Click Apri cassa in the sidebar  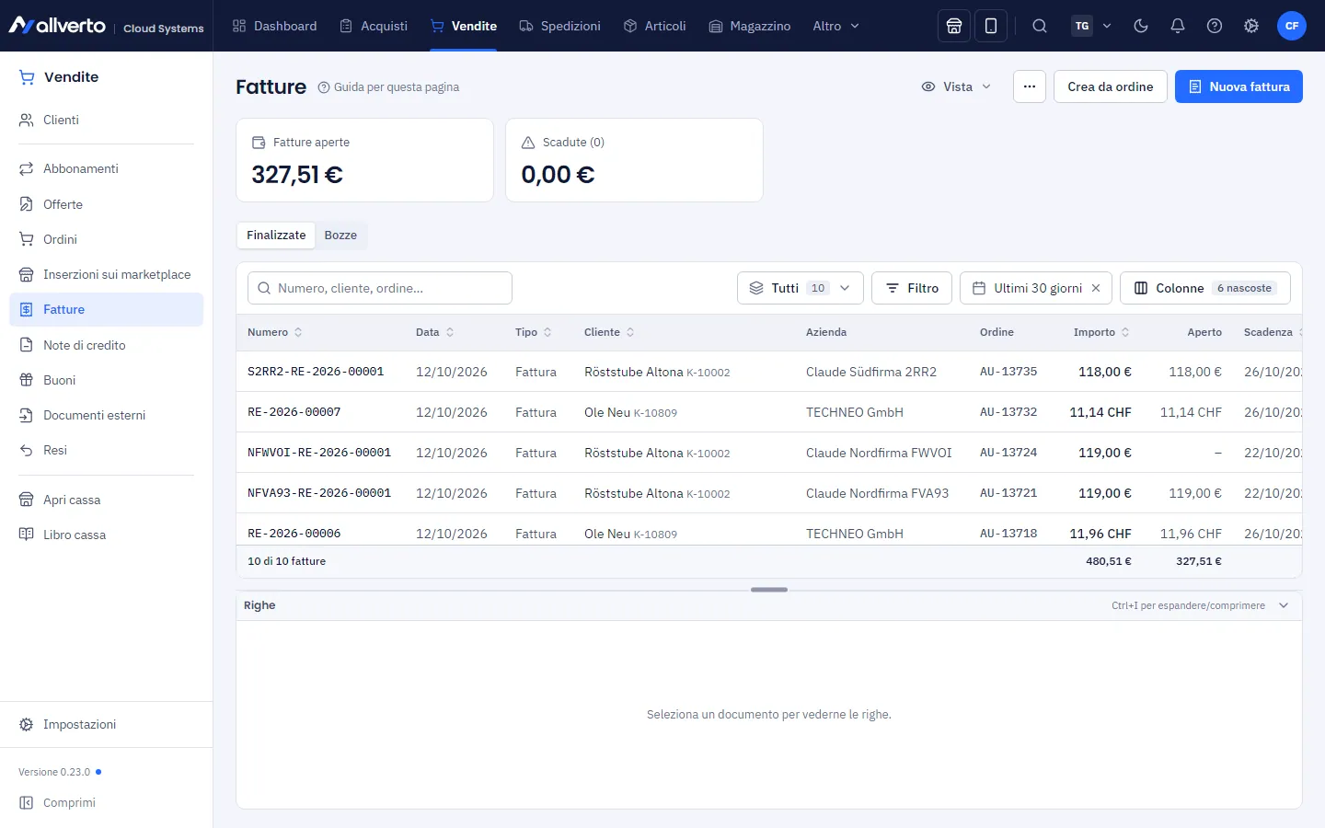106,500
